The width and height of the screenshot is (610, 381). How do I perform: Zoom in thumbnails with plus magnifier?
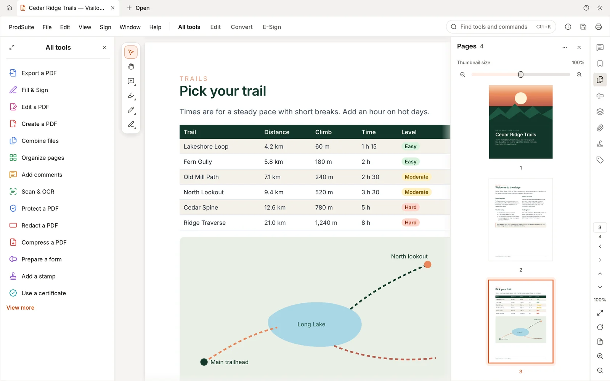(579, 75)
